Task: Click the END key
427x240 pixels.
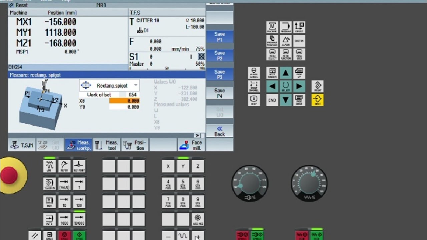Action: pos(272,100)
